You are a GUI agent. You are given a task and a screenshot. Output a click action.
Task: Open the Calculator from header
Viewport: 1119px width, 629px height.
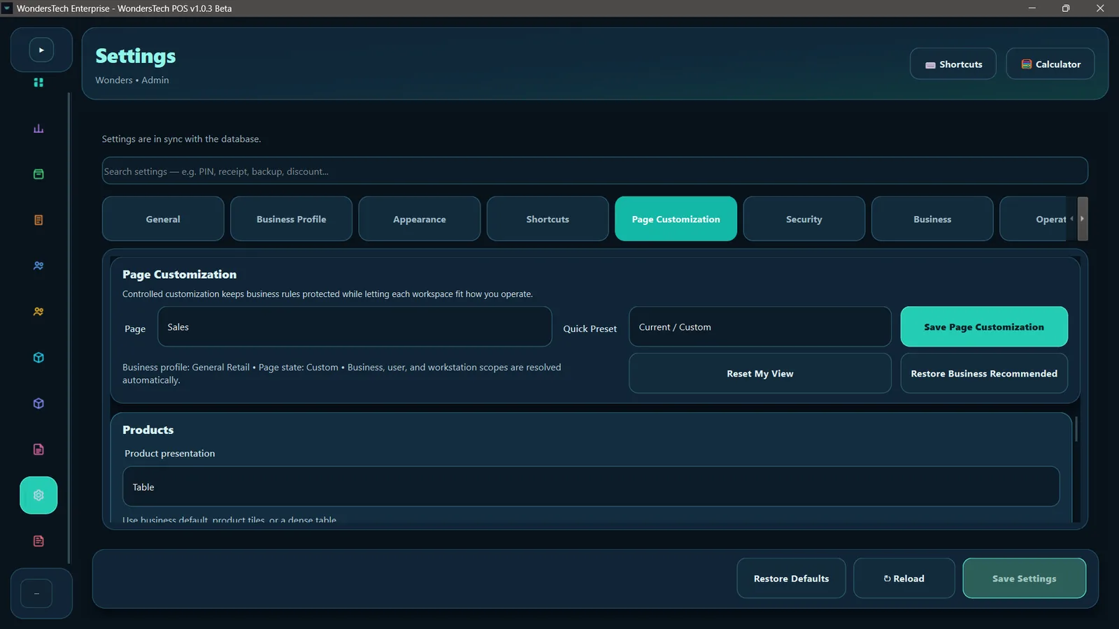click(x=1050, y=64)
